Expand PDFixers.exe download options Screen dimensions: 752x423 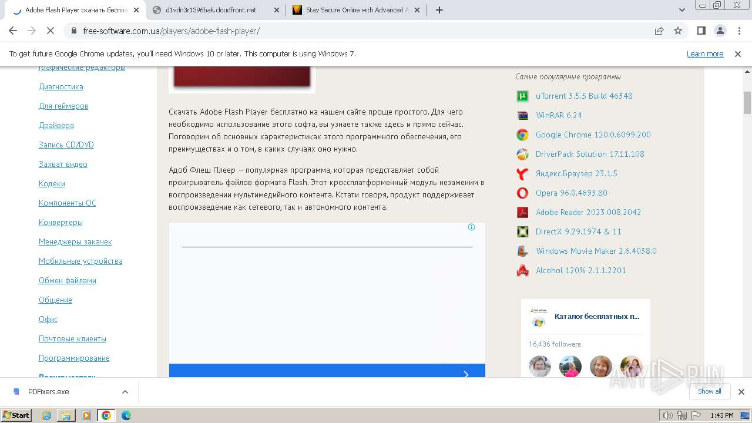coord(125,392)
